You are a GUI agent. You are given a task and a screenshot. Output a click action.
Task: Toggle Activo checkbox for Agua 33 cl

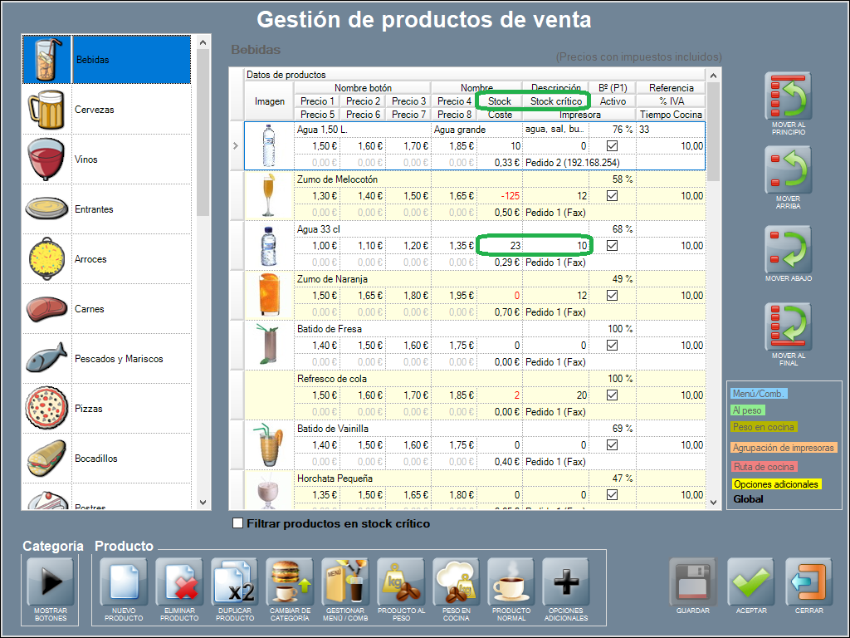[x=613, y=246]
